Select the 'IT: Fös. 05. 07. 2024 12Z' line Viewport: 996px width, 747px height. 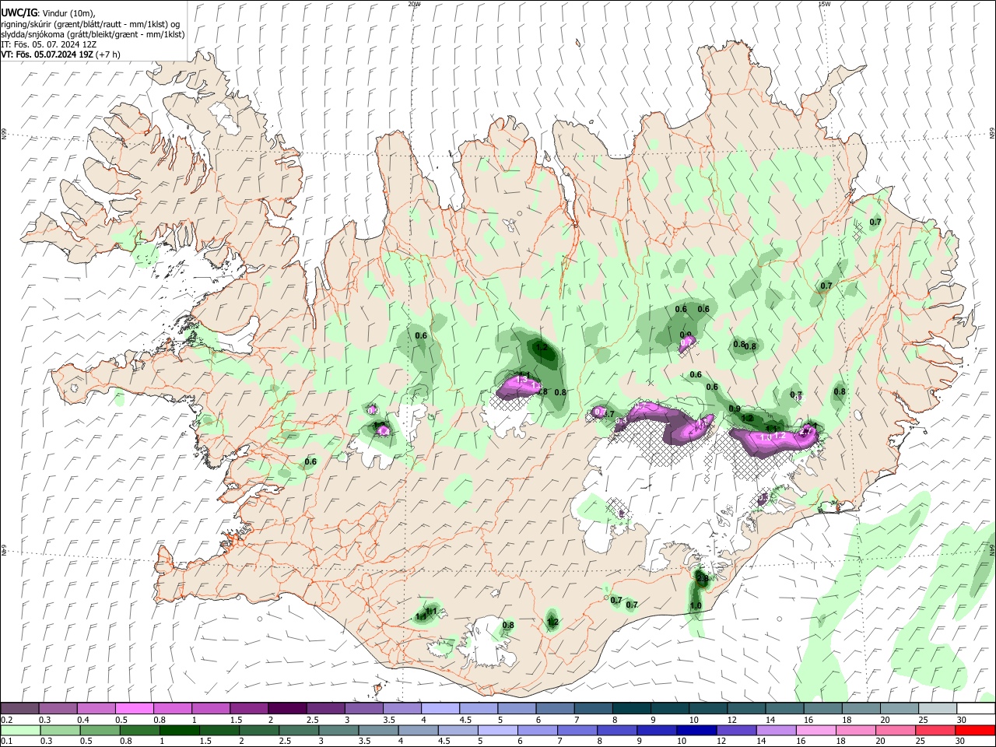pyautogui.click(x=48, y=44)
